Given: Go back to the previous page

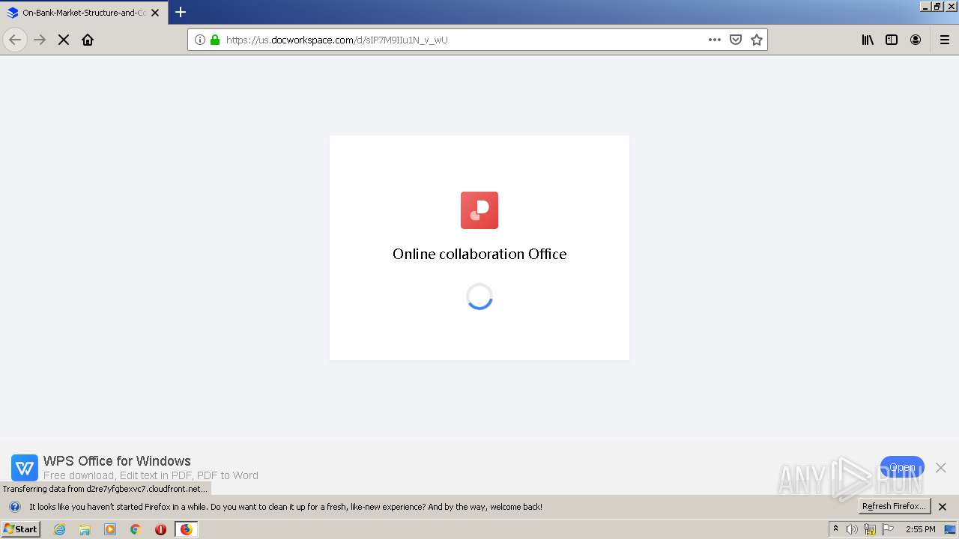Looking at the screenshot, I should (15, 40).
